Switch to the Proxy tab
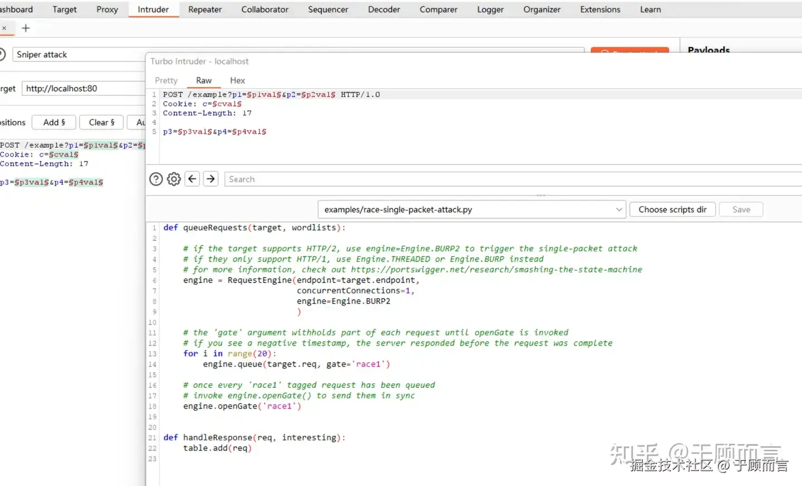 click(107, 9)
